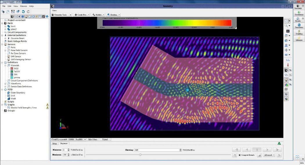This screenshot has height=165, width=305.
Task: Click the green logo icon in the Sequence panel
Action: click(x=279, y=144)
